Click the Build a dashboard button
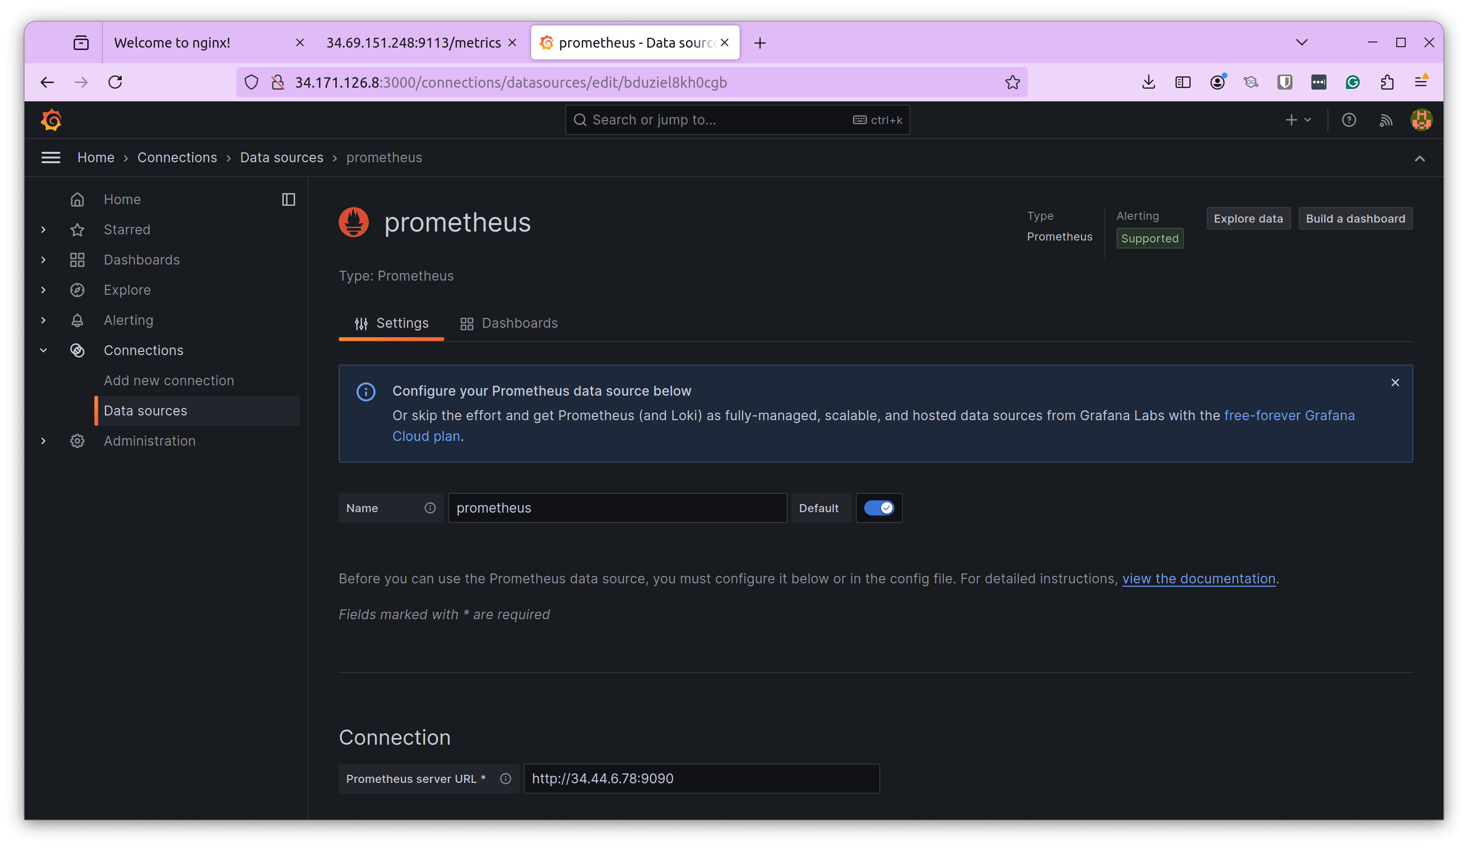 pyautogui.click(x=1355, y=219)
